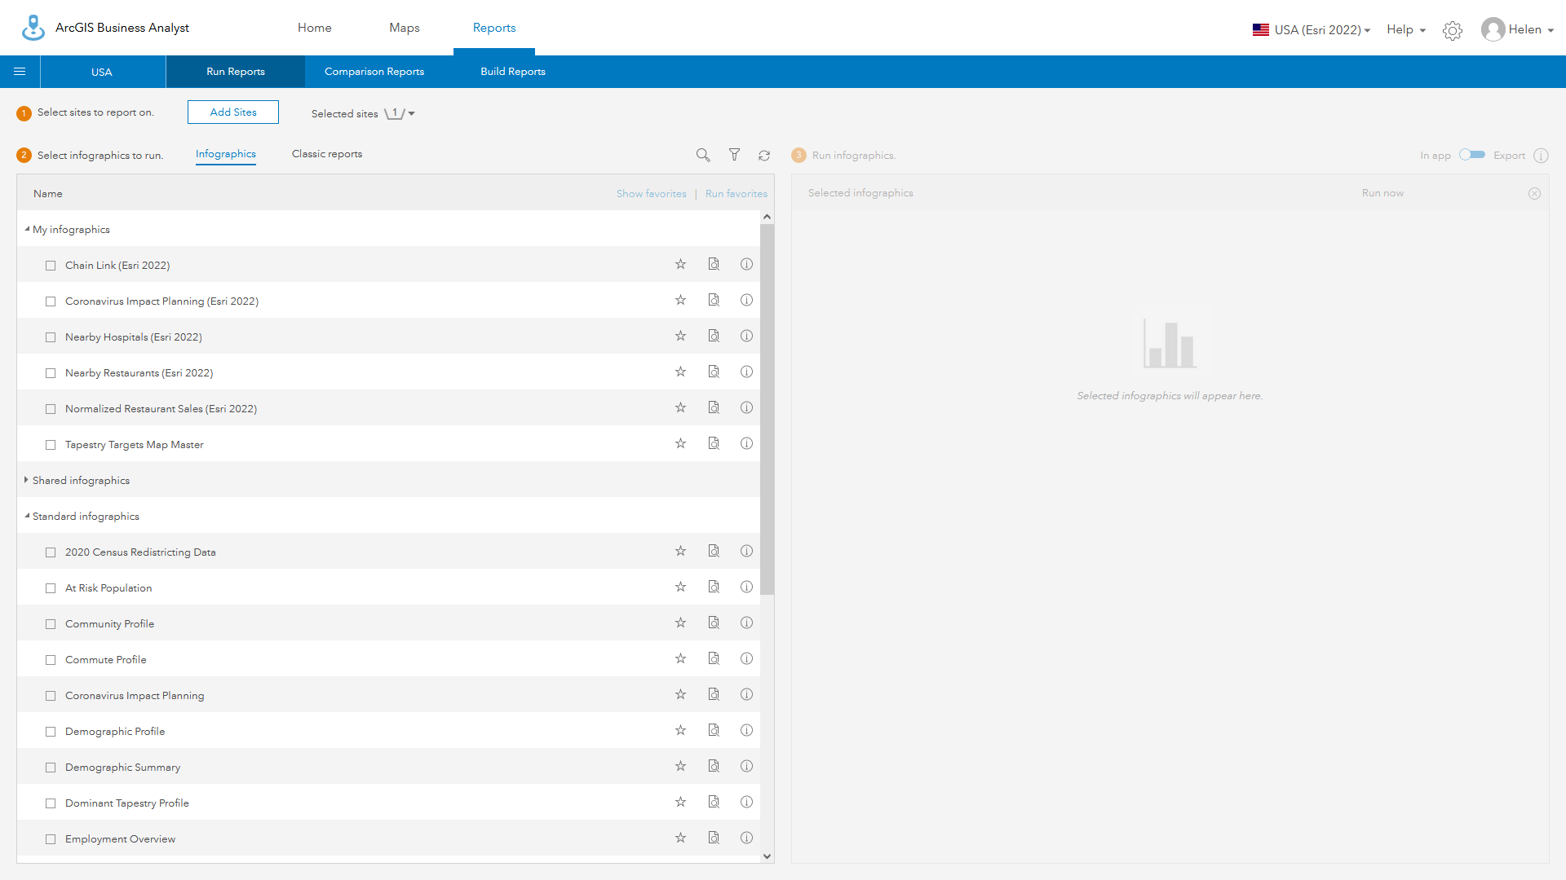Viewport: 1566px width, 880px height.
Task: Select the 2020 Census Redistricting Data checkbox
Action: 51,552
